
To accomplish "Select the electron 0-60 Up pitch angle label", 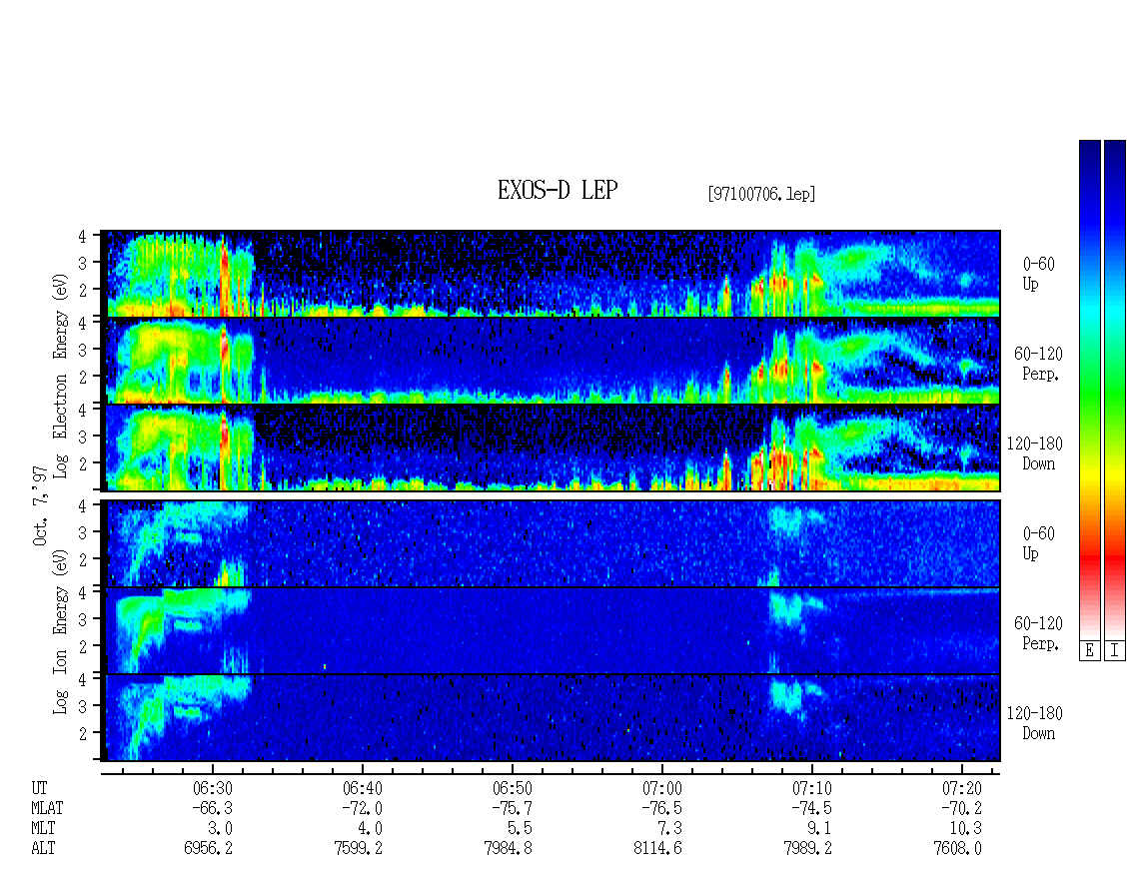I will 1038,274.
